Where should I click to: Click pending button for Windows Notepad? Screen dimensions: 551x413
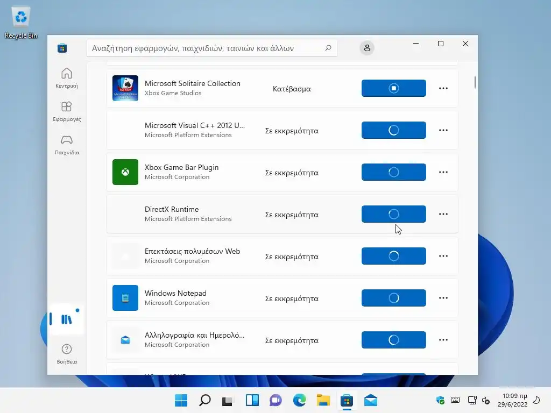coord(393,298)
